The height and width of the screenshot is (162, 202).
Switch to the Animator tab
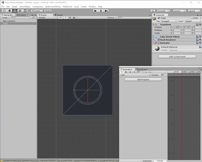point(142,69)
